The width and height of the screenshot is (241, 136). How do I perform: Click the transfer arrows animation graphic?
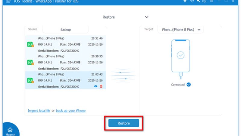(x=123, y=76)
